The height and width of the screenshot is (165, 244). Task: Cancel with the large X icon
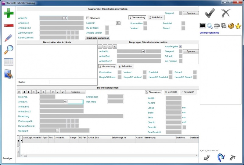click(226, 13)
